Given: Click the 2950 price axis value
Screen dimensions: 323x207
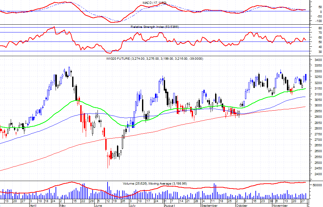Looking at the screenshot, I should click(x=318, y=111).
